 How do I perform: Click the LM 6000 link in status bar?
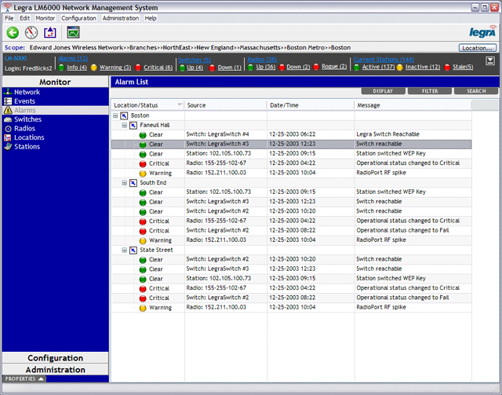pos(16,58)
